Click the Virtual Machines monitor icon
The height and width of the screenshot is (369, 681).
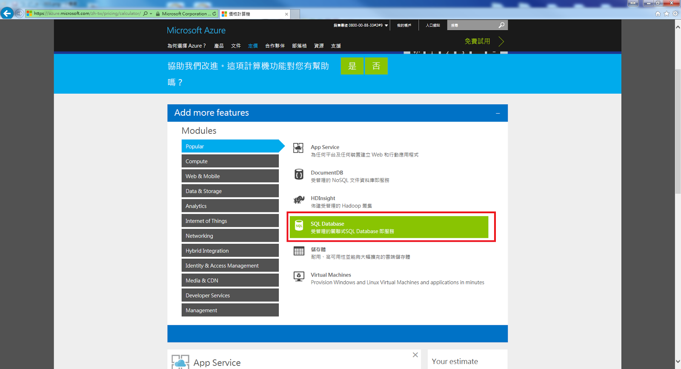pos(299,277)
